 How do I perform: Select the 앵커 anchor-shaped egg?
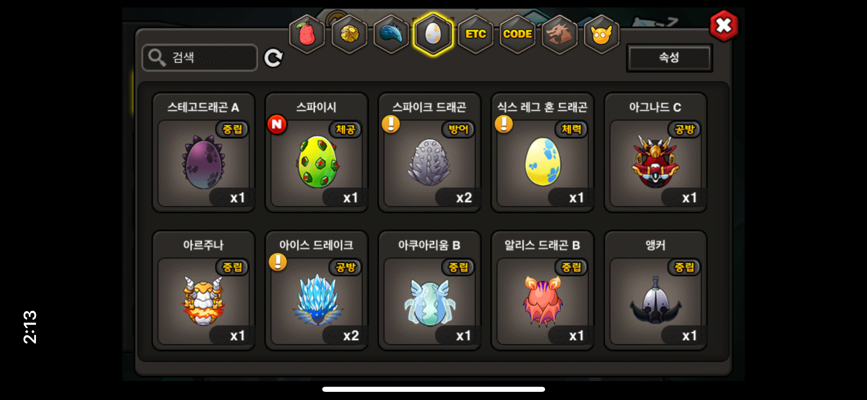click(655, 290)
